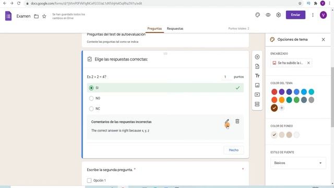334x188 pixels.
Task: Open browser extensions puzzle icon
Action: [316, 3]
